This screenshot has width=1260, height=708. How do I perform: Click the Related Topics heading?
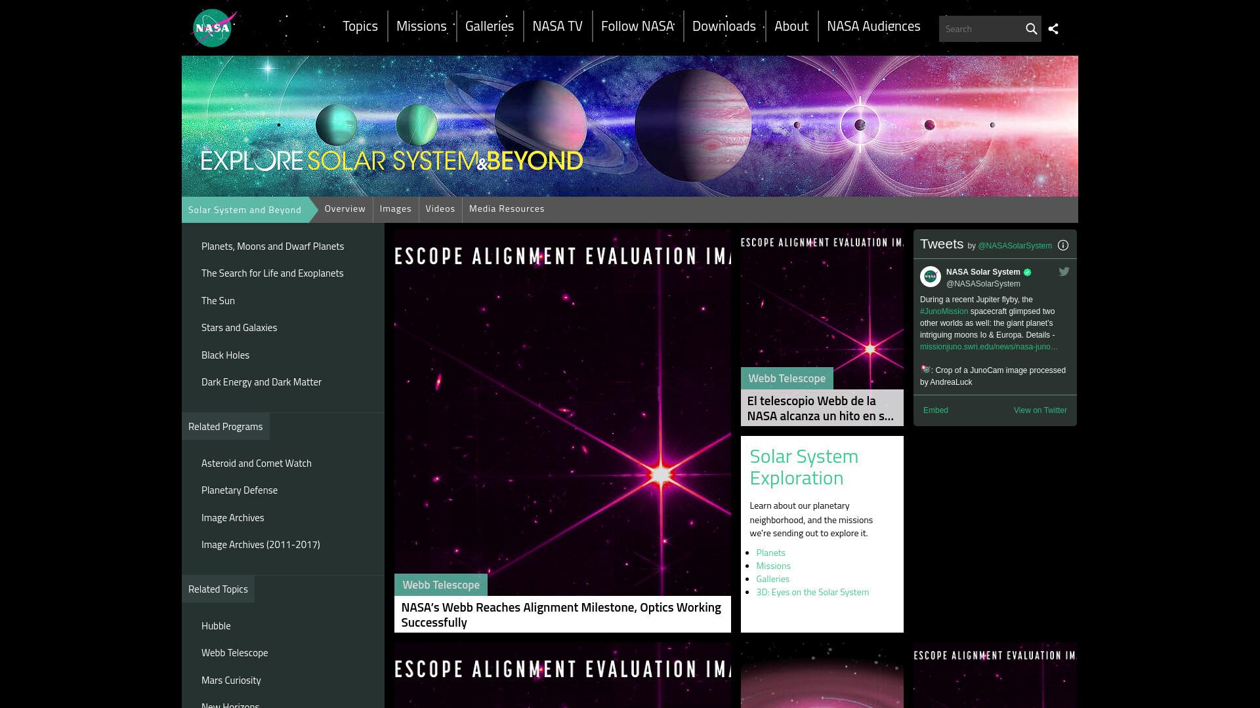[x=218, y=589]
